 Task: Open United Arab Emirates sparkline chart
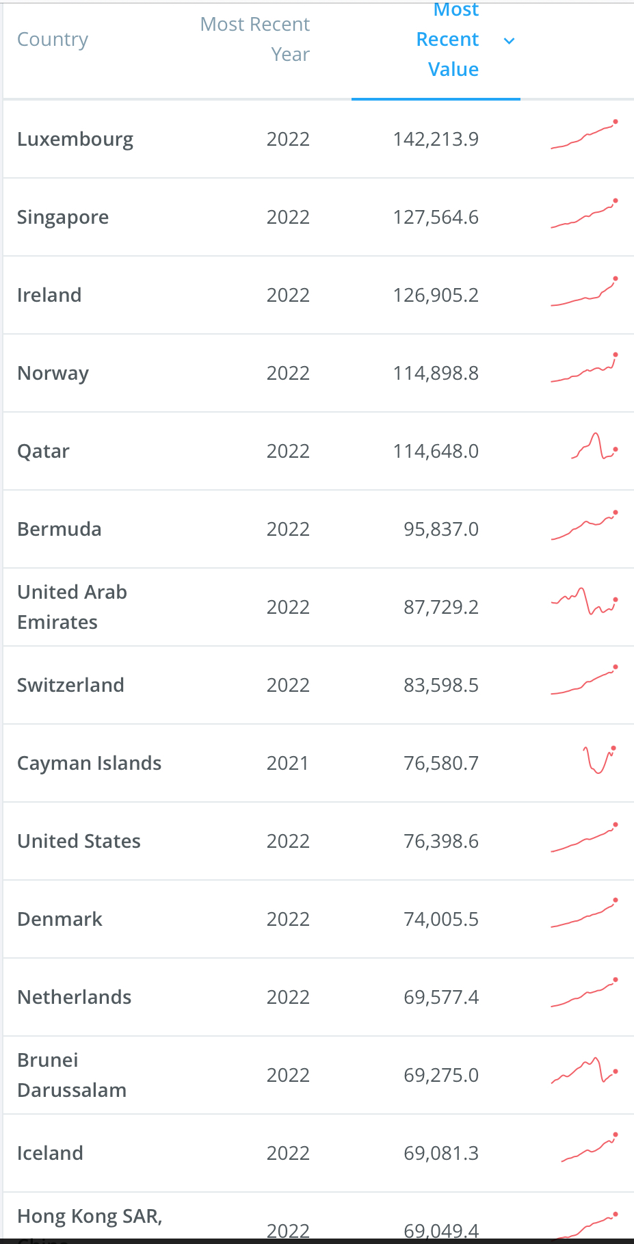tap(584, 601)
